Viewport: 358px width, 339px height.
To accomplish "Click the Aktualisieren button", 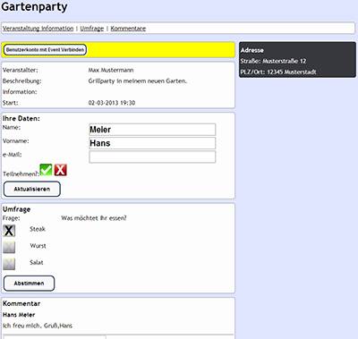I will (32, 189).
